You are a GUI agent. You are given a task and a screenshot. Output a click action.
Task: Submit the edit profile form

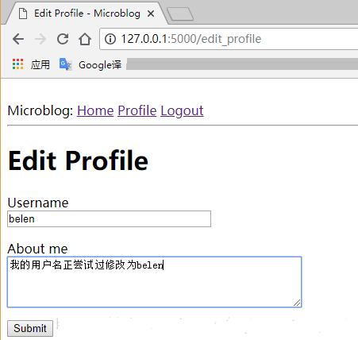[x=30, y=328]
